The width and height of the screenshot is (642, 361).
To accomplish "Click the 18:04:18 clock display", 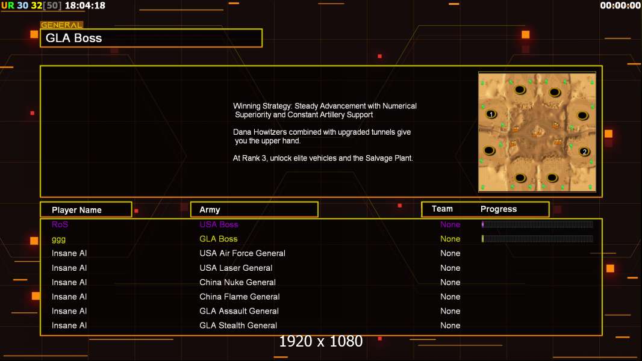I will click(x=85, y=5).
